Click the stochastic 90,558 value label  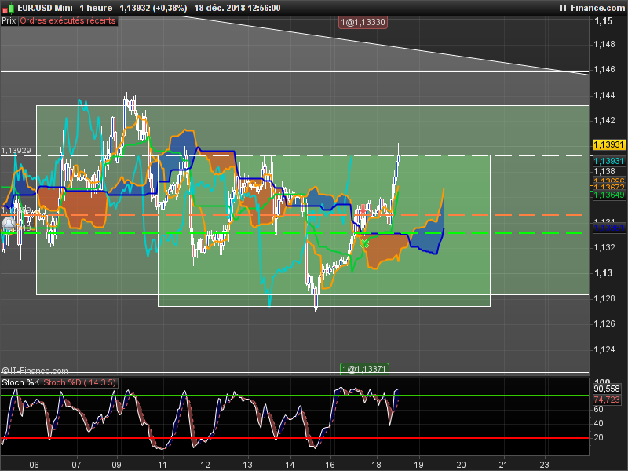pos(607,389)
